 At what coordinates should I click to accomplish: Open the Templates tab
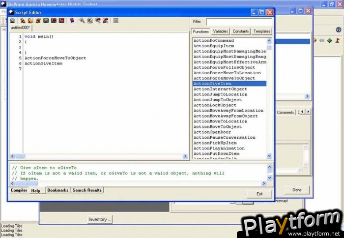262,31
